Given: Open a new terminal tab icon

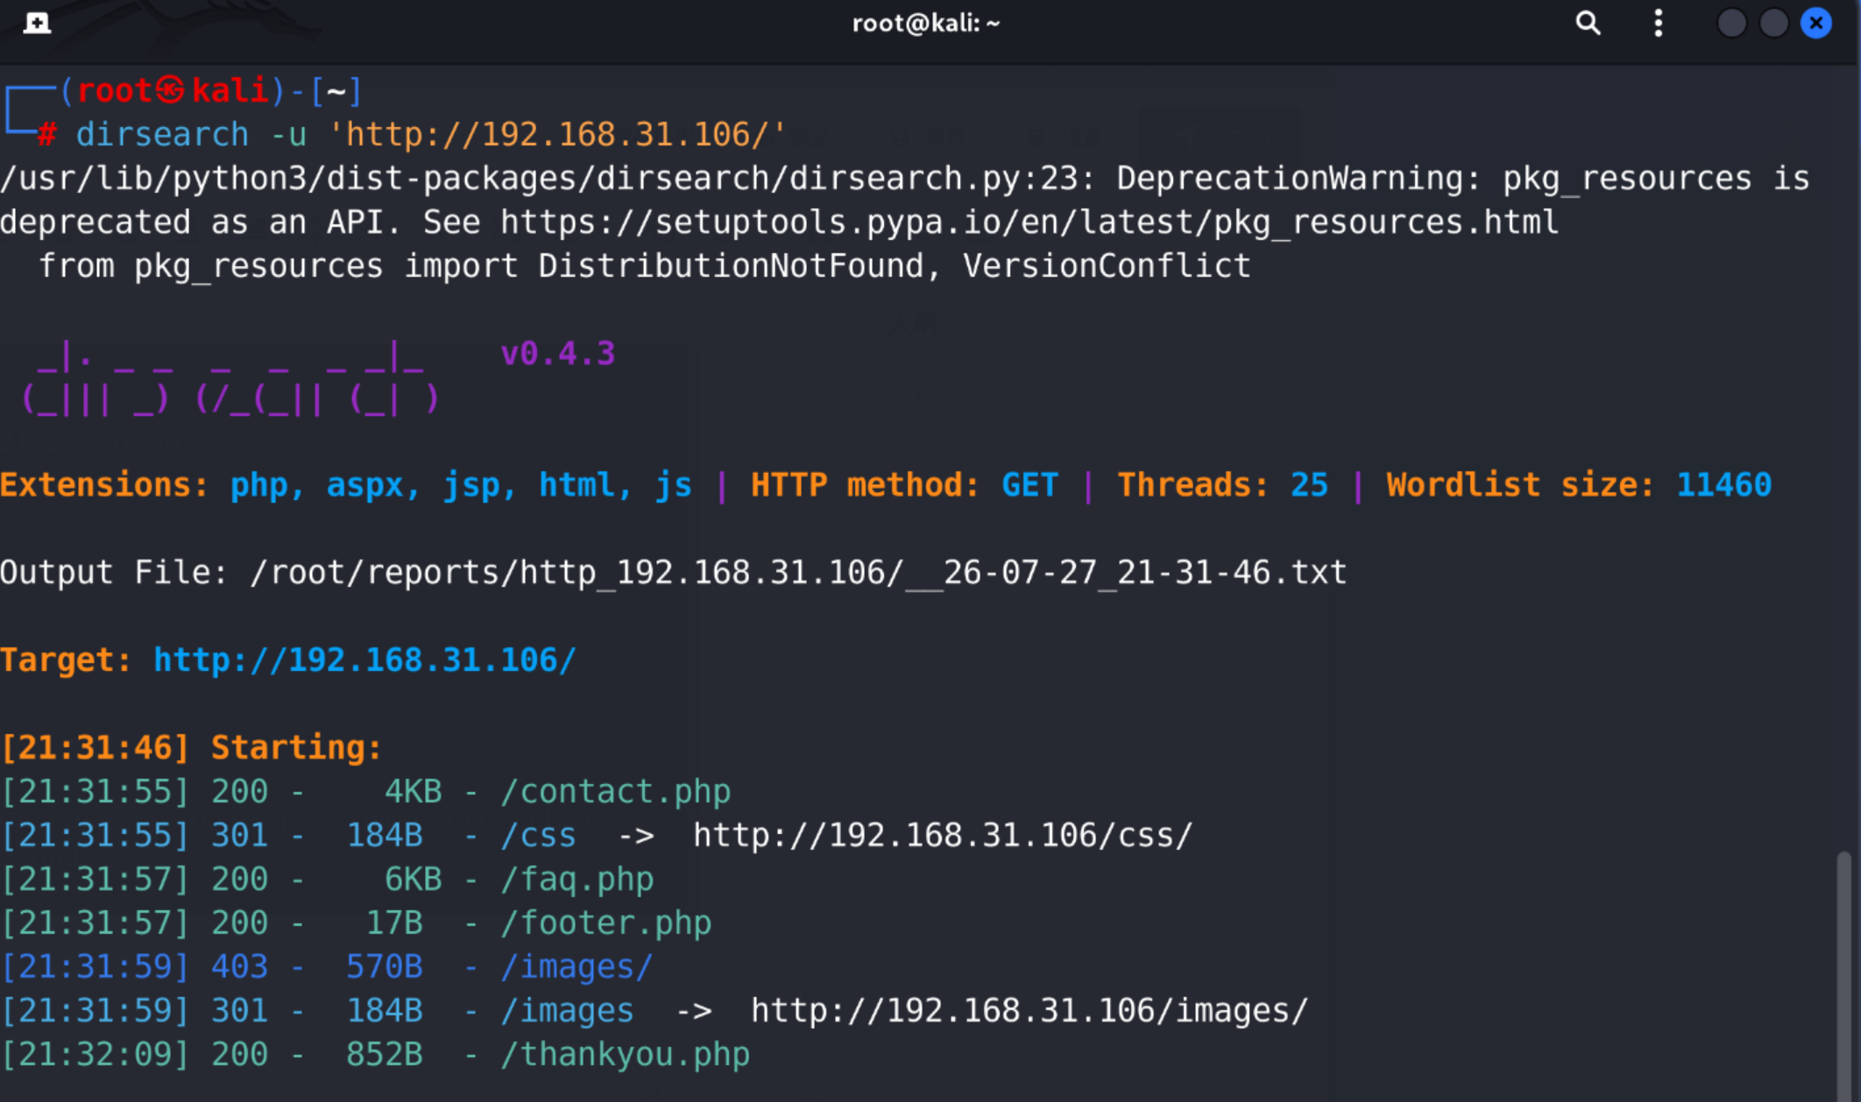Looking at the screenshot, I should 37,23.
